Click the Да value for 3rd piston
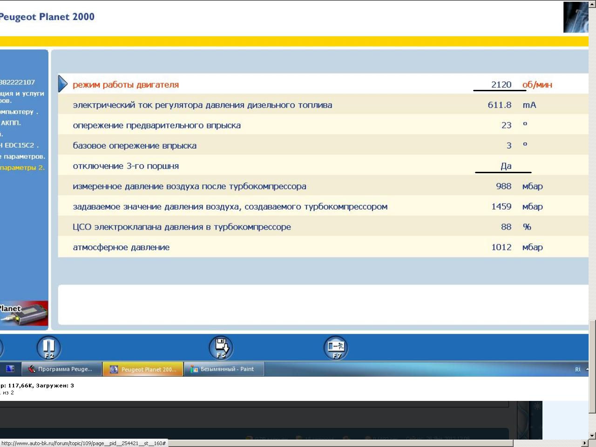596x447 pixels. (x=506, y=166)
